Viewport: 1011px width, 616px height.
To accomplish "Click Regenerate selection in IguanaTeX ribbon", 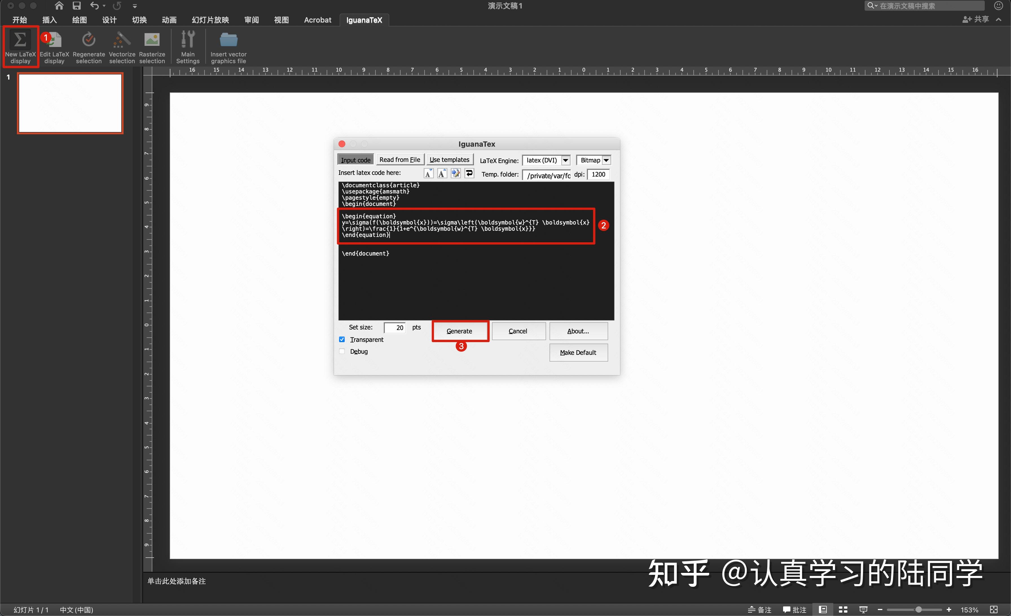I will coord(89,46).
